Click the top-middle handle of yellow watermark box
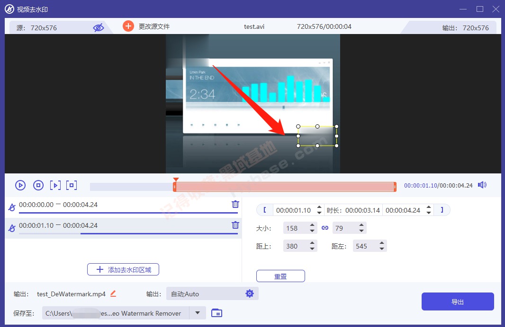Viewport: 505px width, 327px height. click(x=317, y=127)
